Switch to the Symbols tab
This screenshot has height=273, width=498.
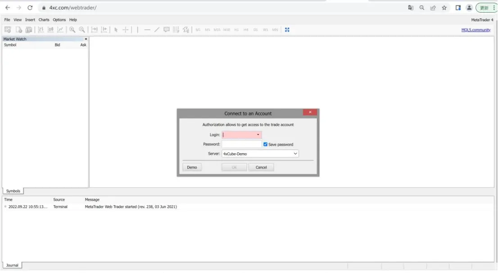(x=13, y=191)
